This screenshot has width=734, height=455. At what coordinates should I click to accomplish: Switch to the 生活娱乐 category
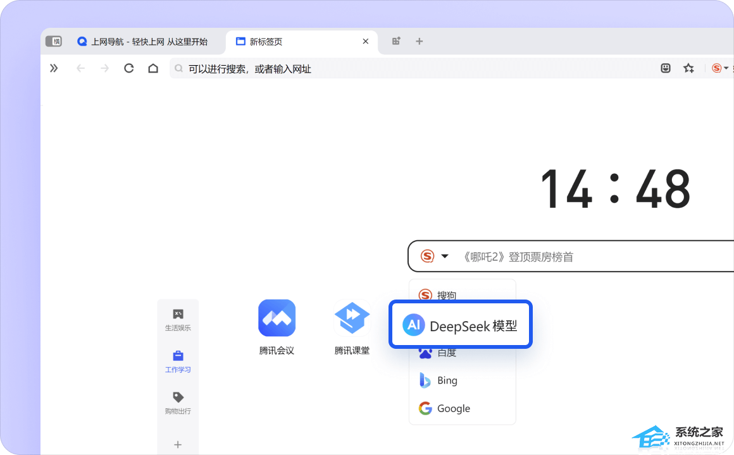(x=178, y=320)
